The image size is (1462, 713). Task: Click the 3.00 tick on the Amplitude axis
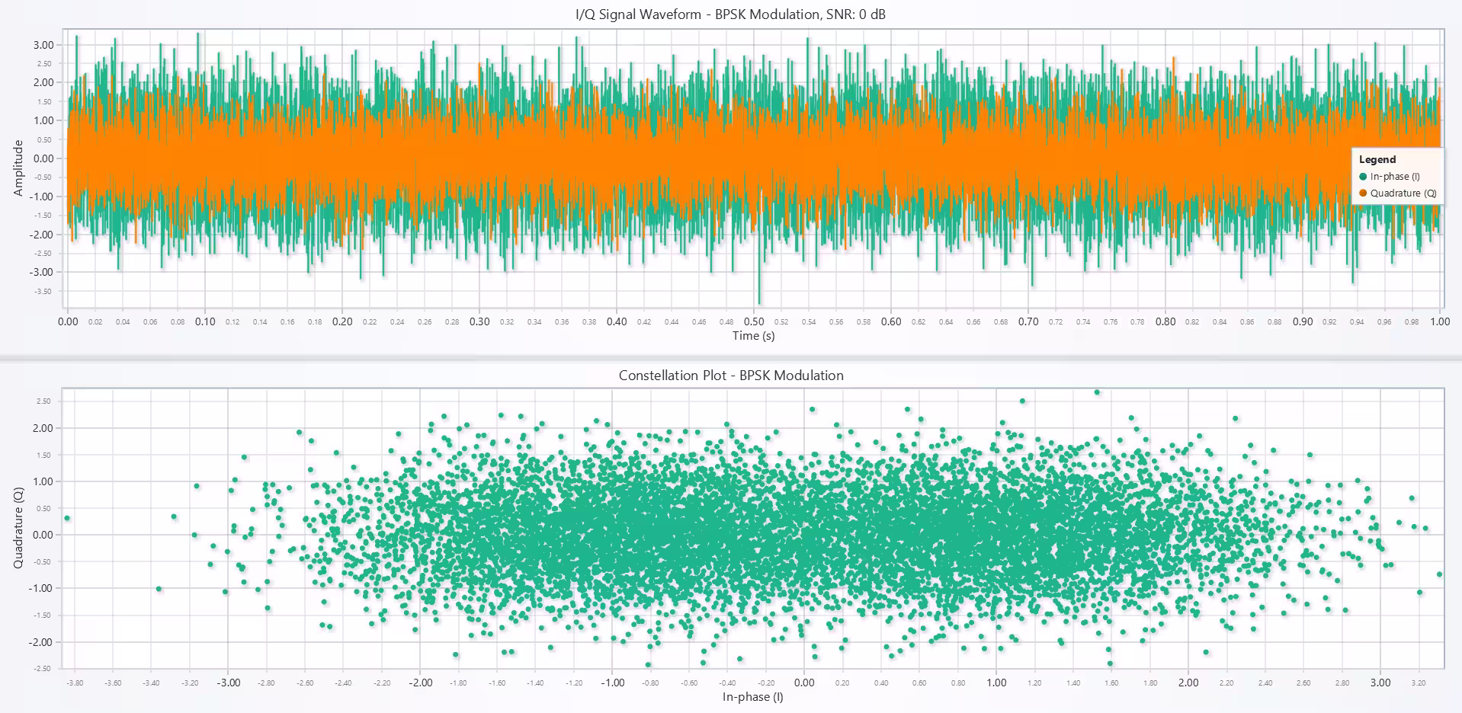[43, 45]
